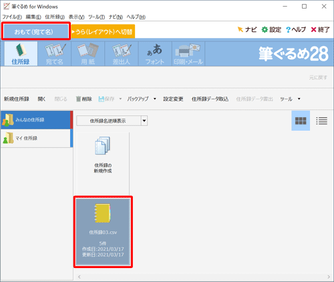Open the 住所録 address book toolbar icon
The image size is (334, 282).
click(21, 54)
